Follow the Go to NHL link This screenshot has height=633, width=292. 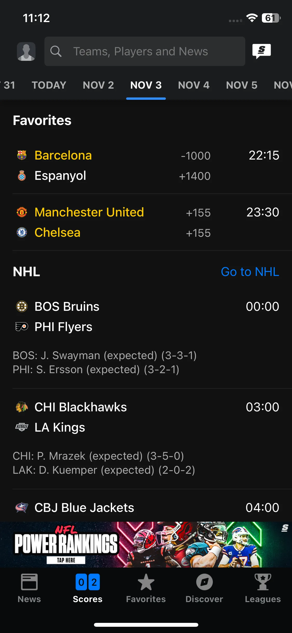click(250, 272)
